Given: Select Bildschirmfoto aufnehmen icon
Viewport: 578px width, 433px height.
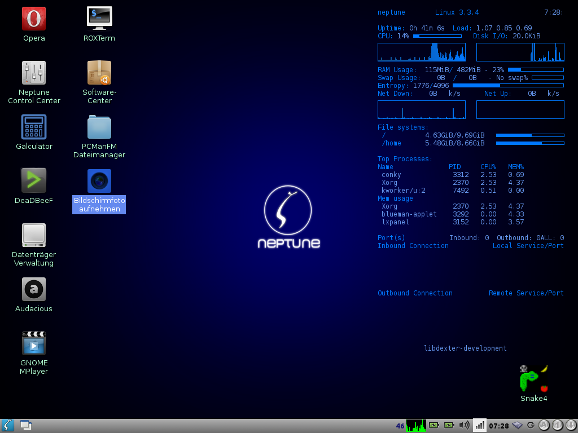Looking at the screenshot, I should tap(99, 181).
